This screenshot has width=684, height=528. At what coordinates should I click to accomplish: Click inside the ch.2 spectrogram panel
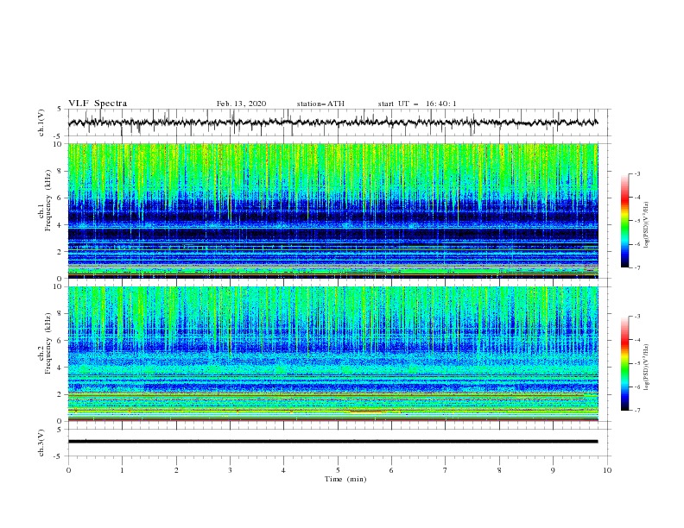[332, 354]
